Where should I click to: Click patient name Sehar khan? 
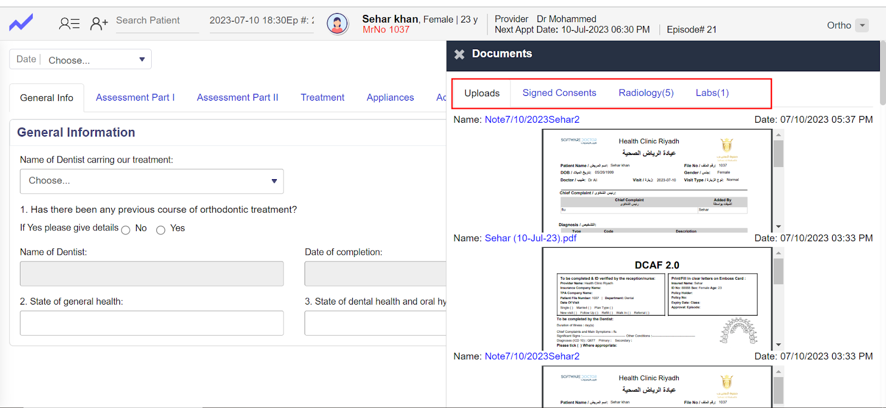coord(390,19)
